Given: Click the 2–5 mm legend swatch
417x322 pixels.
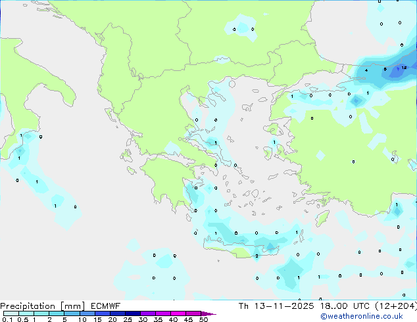Looking at the screenshot, I should tap(57, 313).
